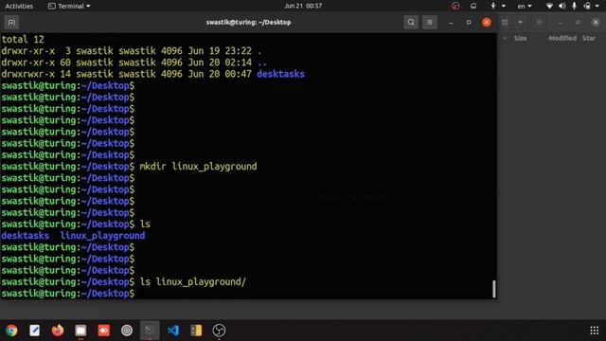The width and height of the screenshot is (606, 341).
Task: Open the terminal search tool
Action: pos(411,23)
